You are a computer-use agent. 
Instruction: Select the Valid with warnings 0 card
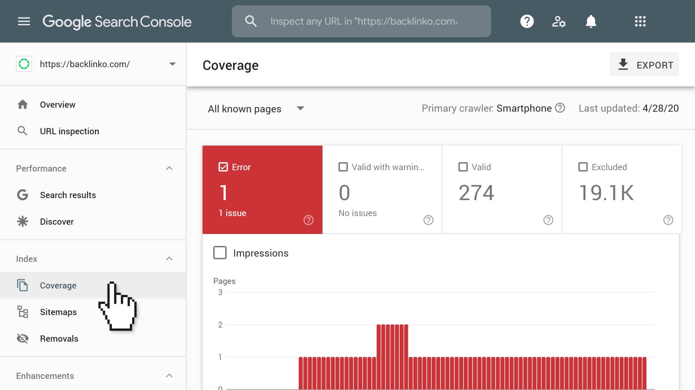coord(382,190)
